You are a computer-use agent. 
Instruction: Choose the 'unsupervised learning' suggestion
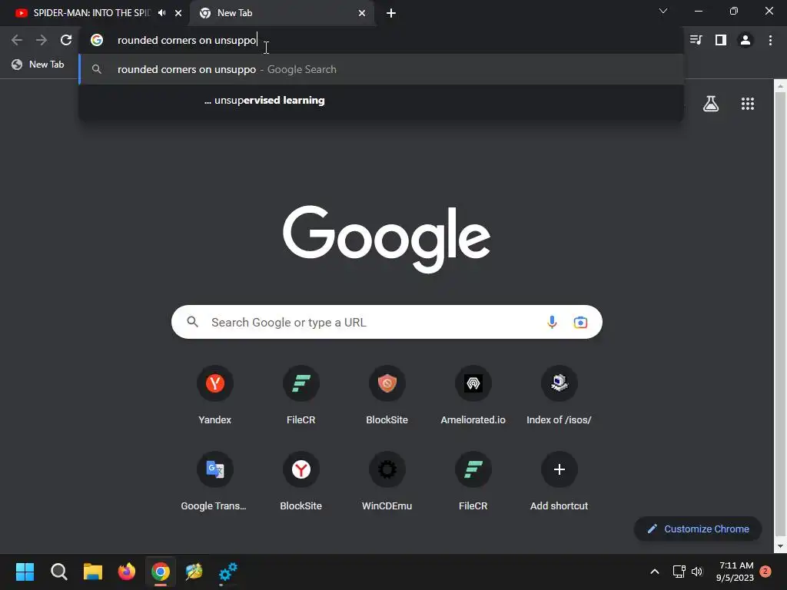381,101
